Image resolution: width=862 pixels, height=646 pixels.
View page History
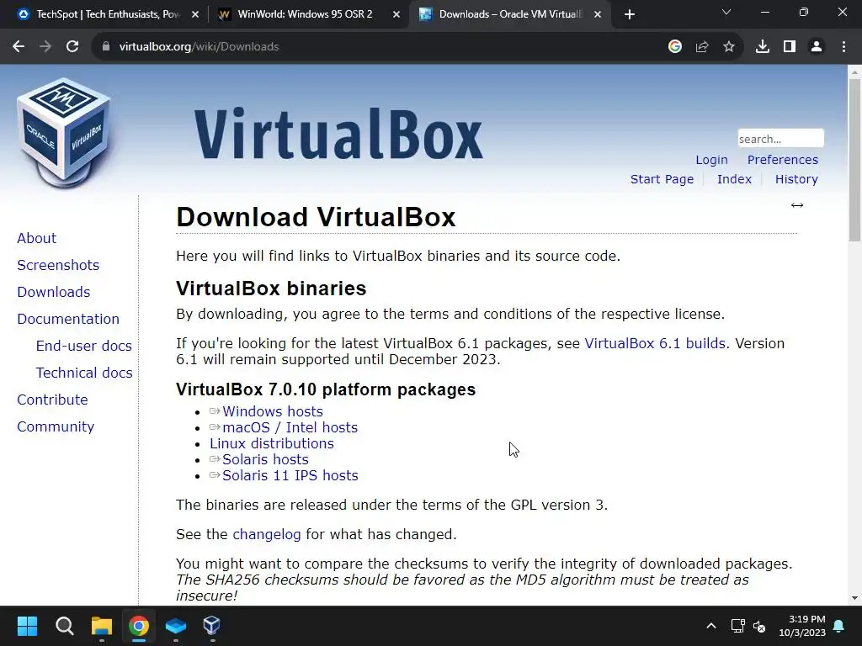click(796, 180)
